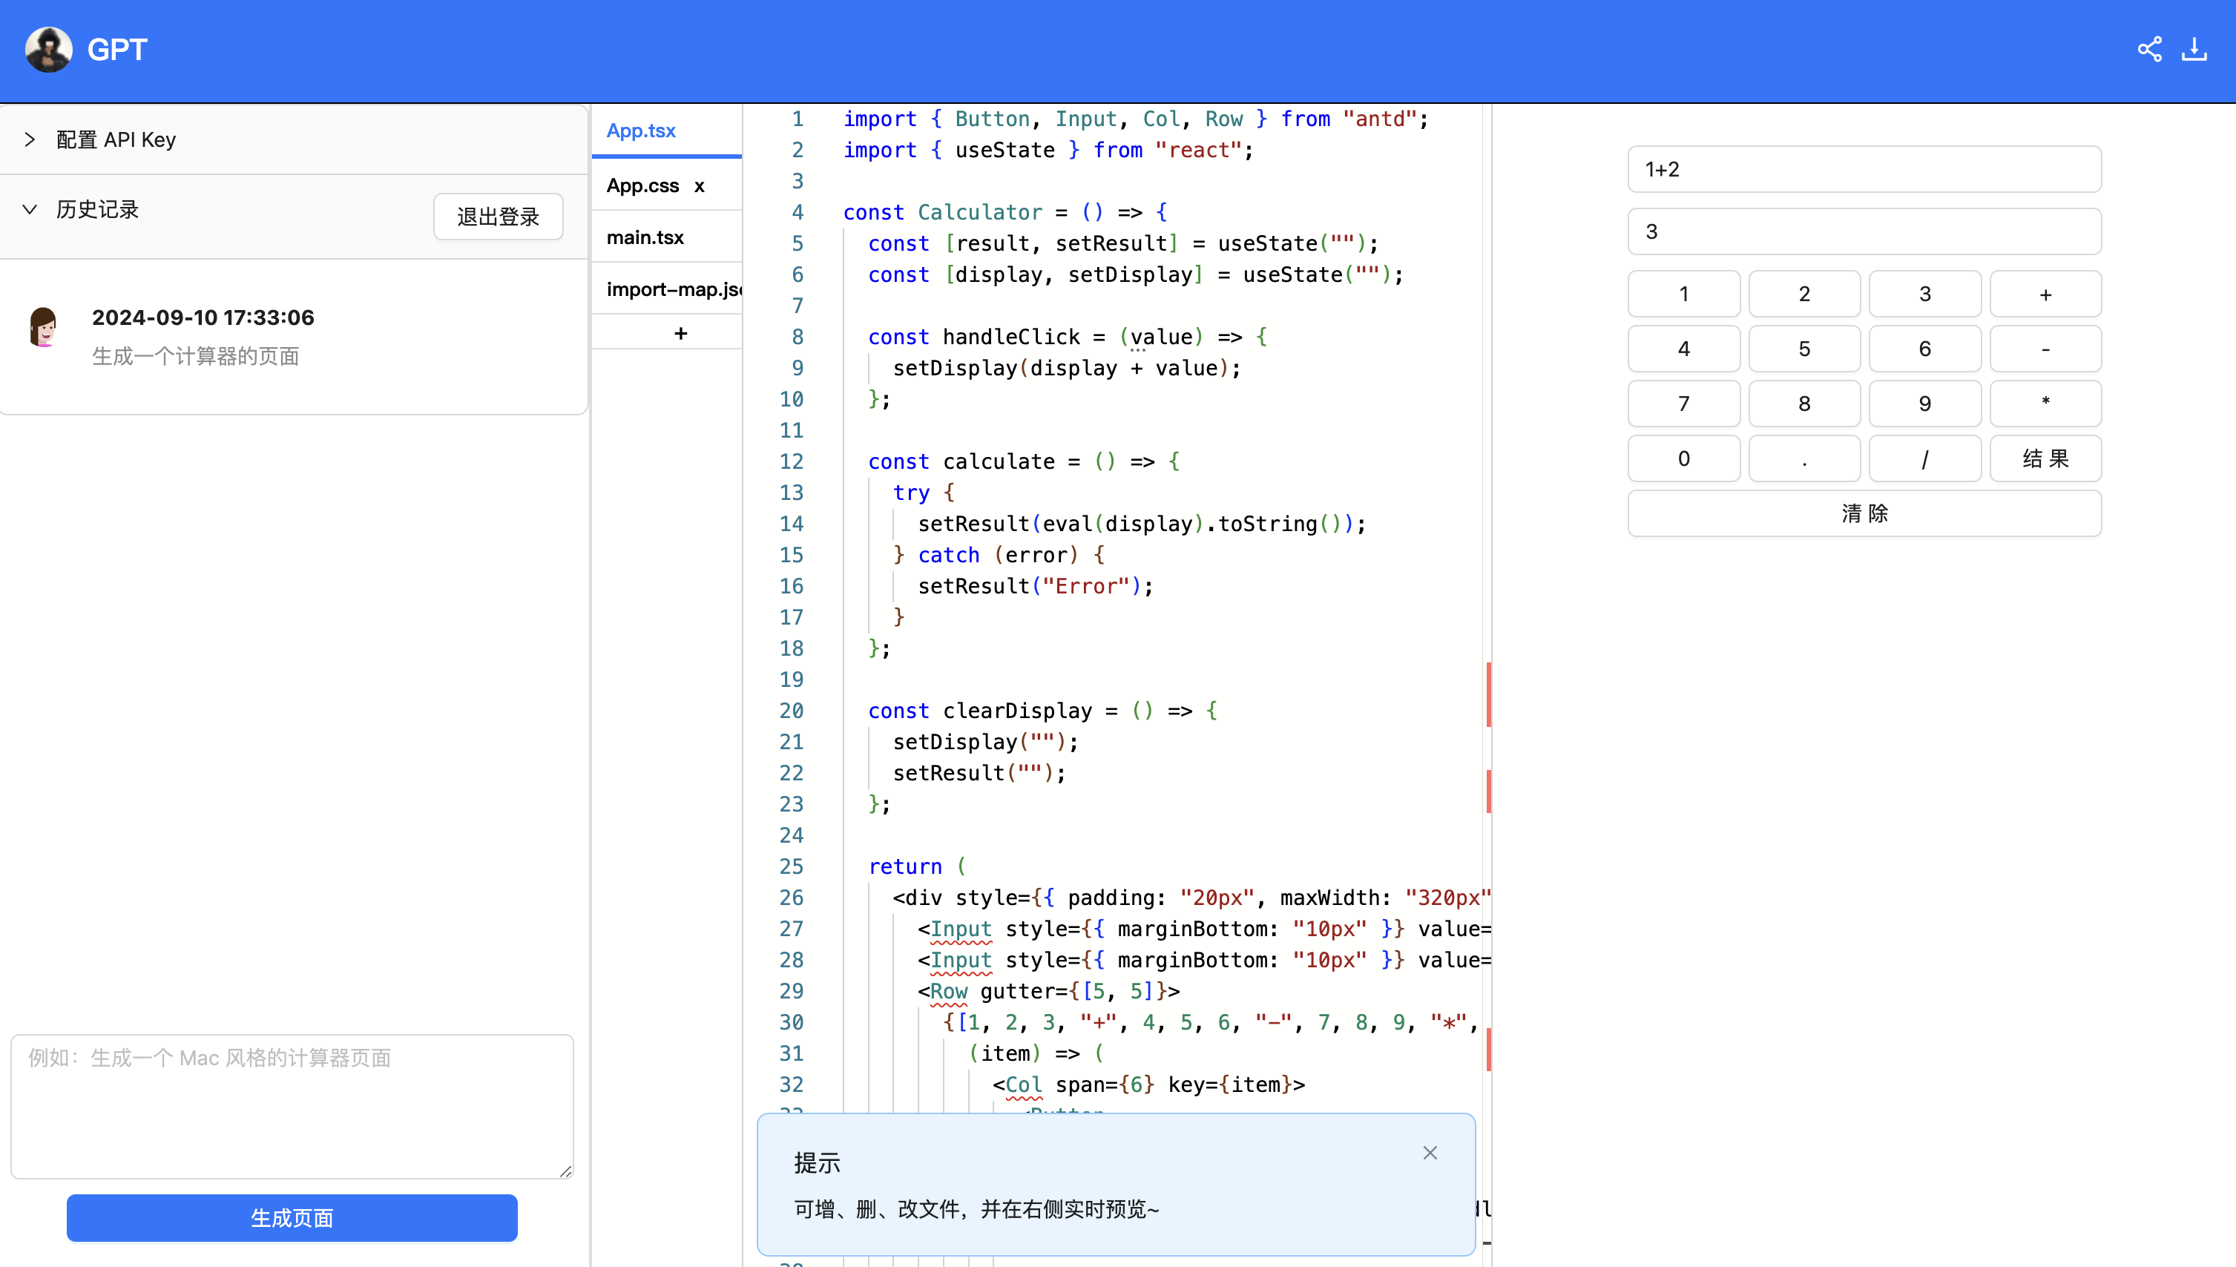This screenshot has width=2236, height=1267.
Task: Expand the 配置 API Key section
Action: [116, 139]
